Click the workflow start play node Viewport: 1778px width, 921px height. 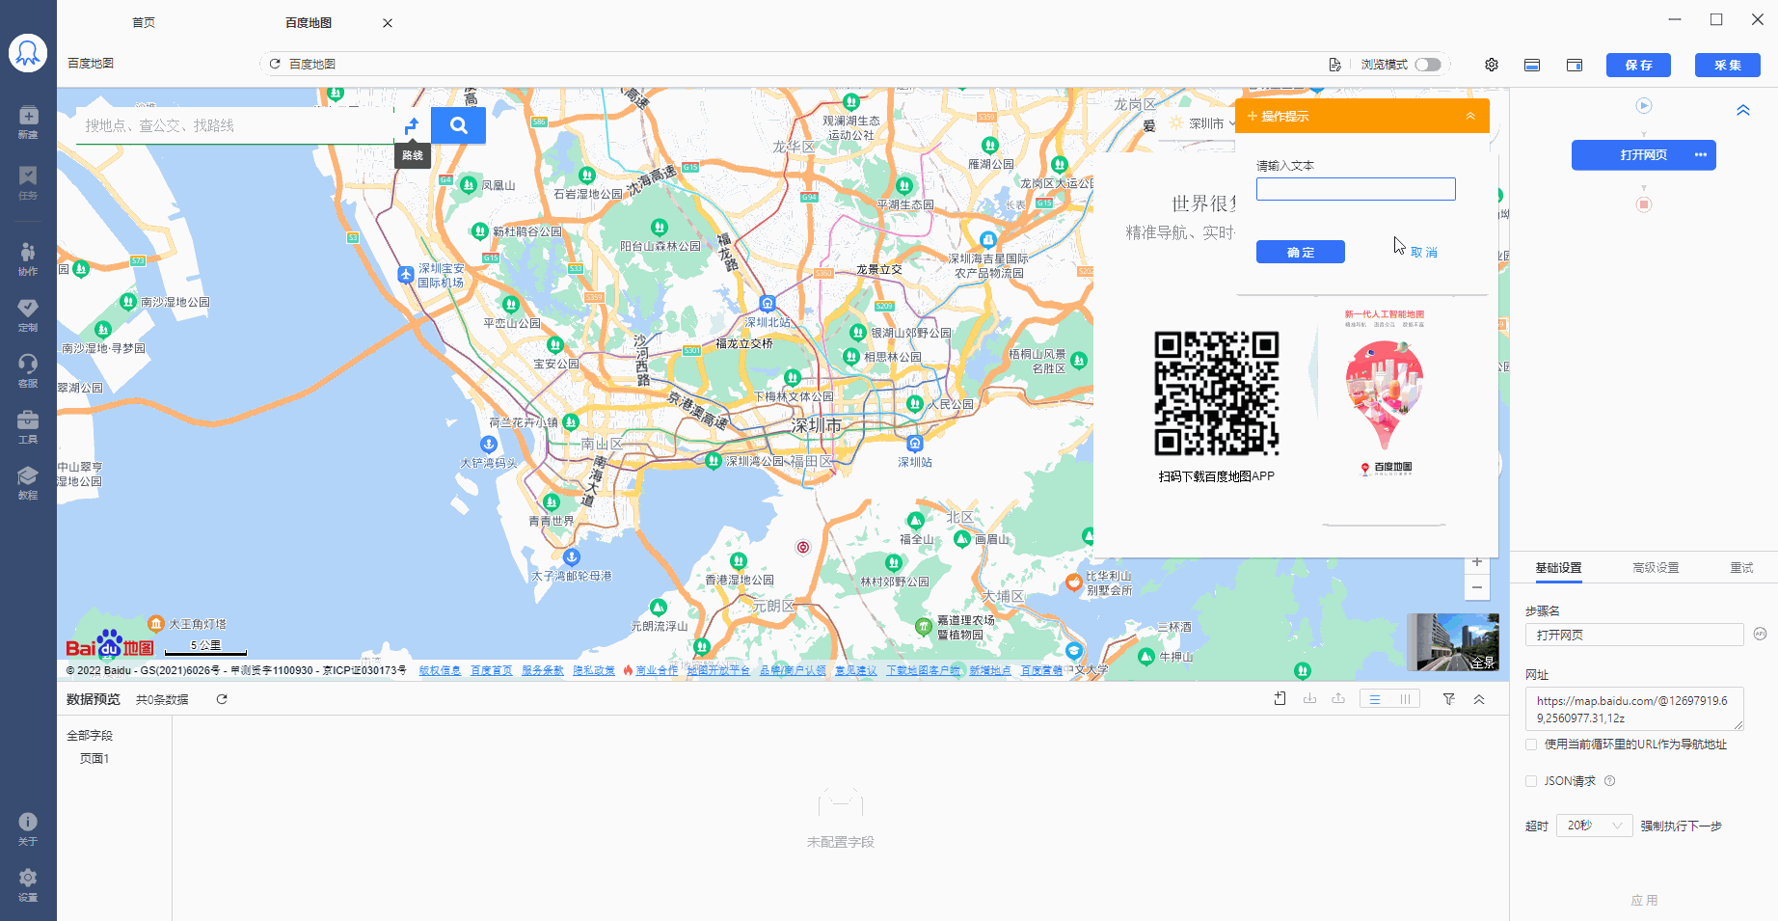[x=1644, y=105]
